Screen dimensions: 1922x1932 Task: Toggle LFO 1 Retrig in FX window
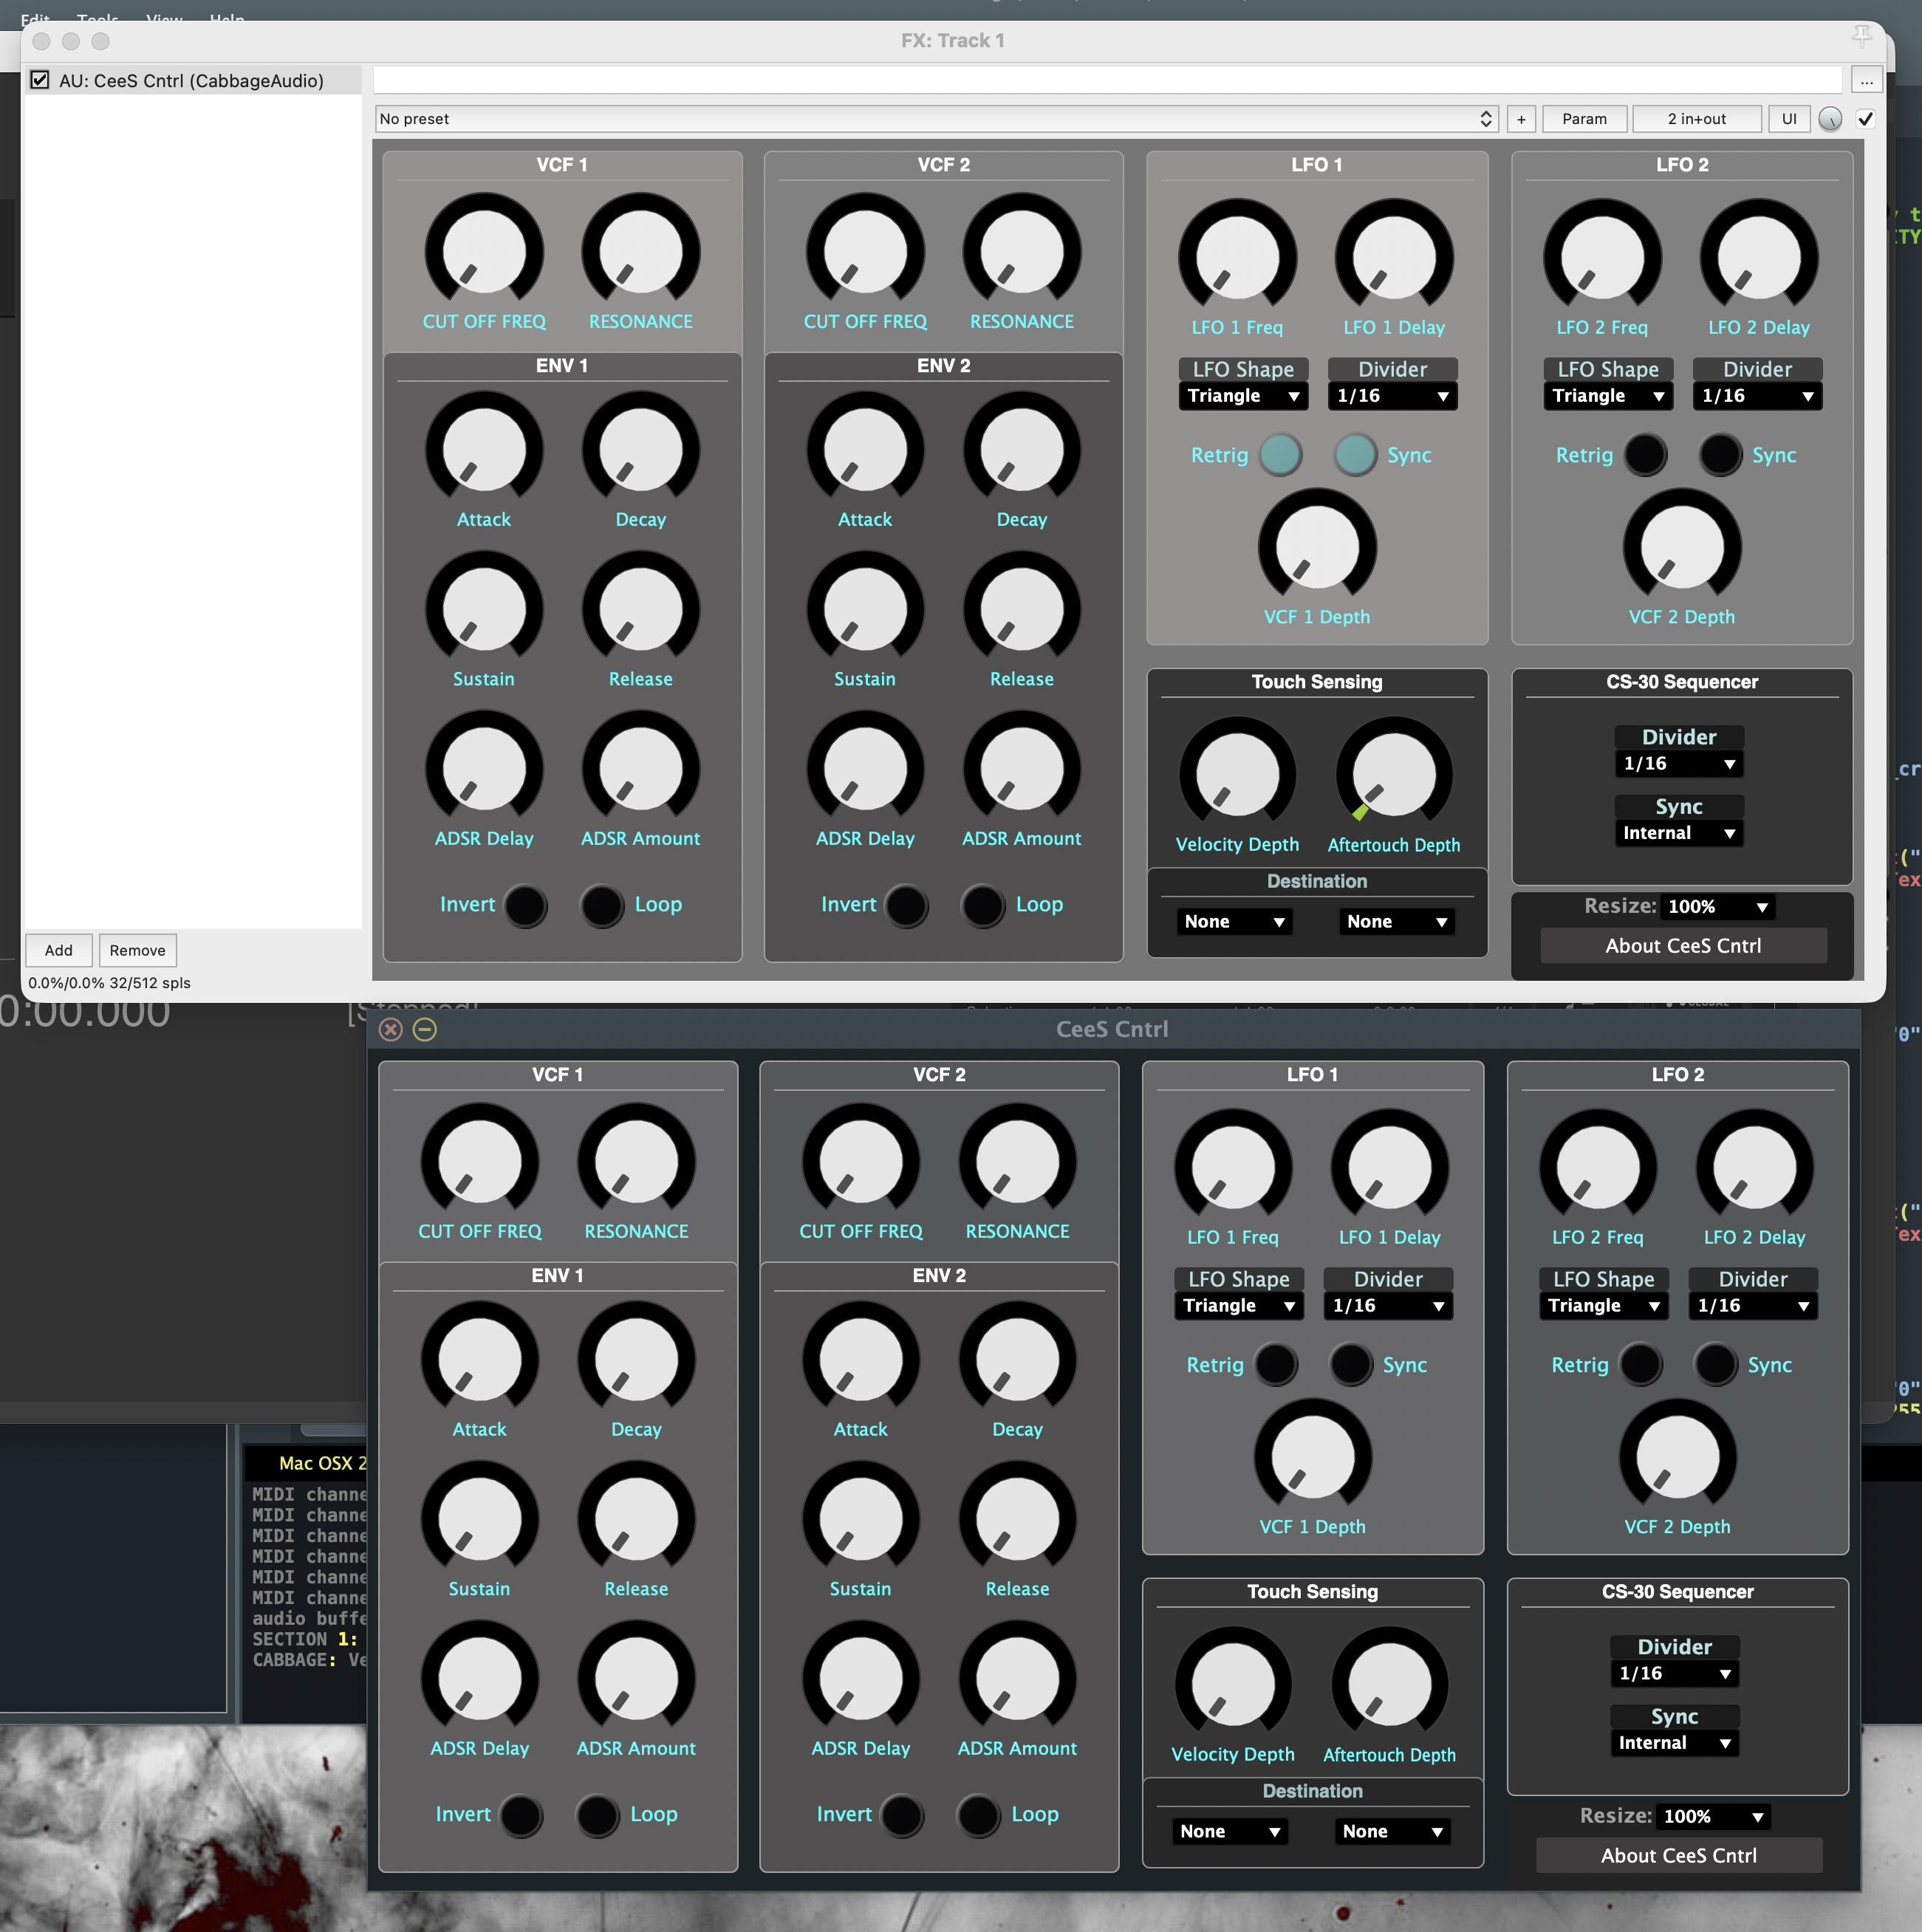(x=1280, y=455)
